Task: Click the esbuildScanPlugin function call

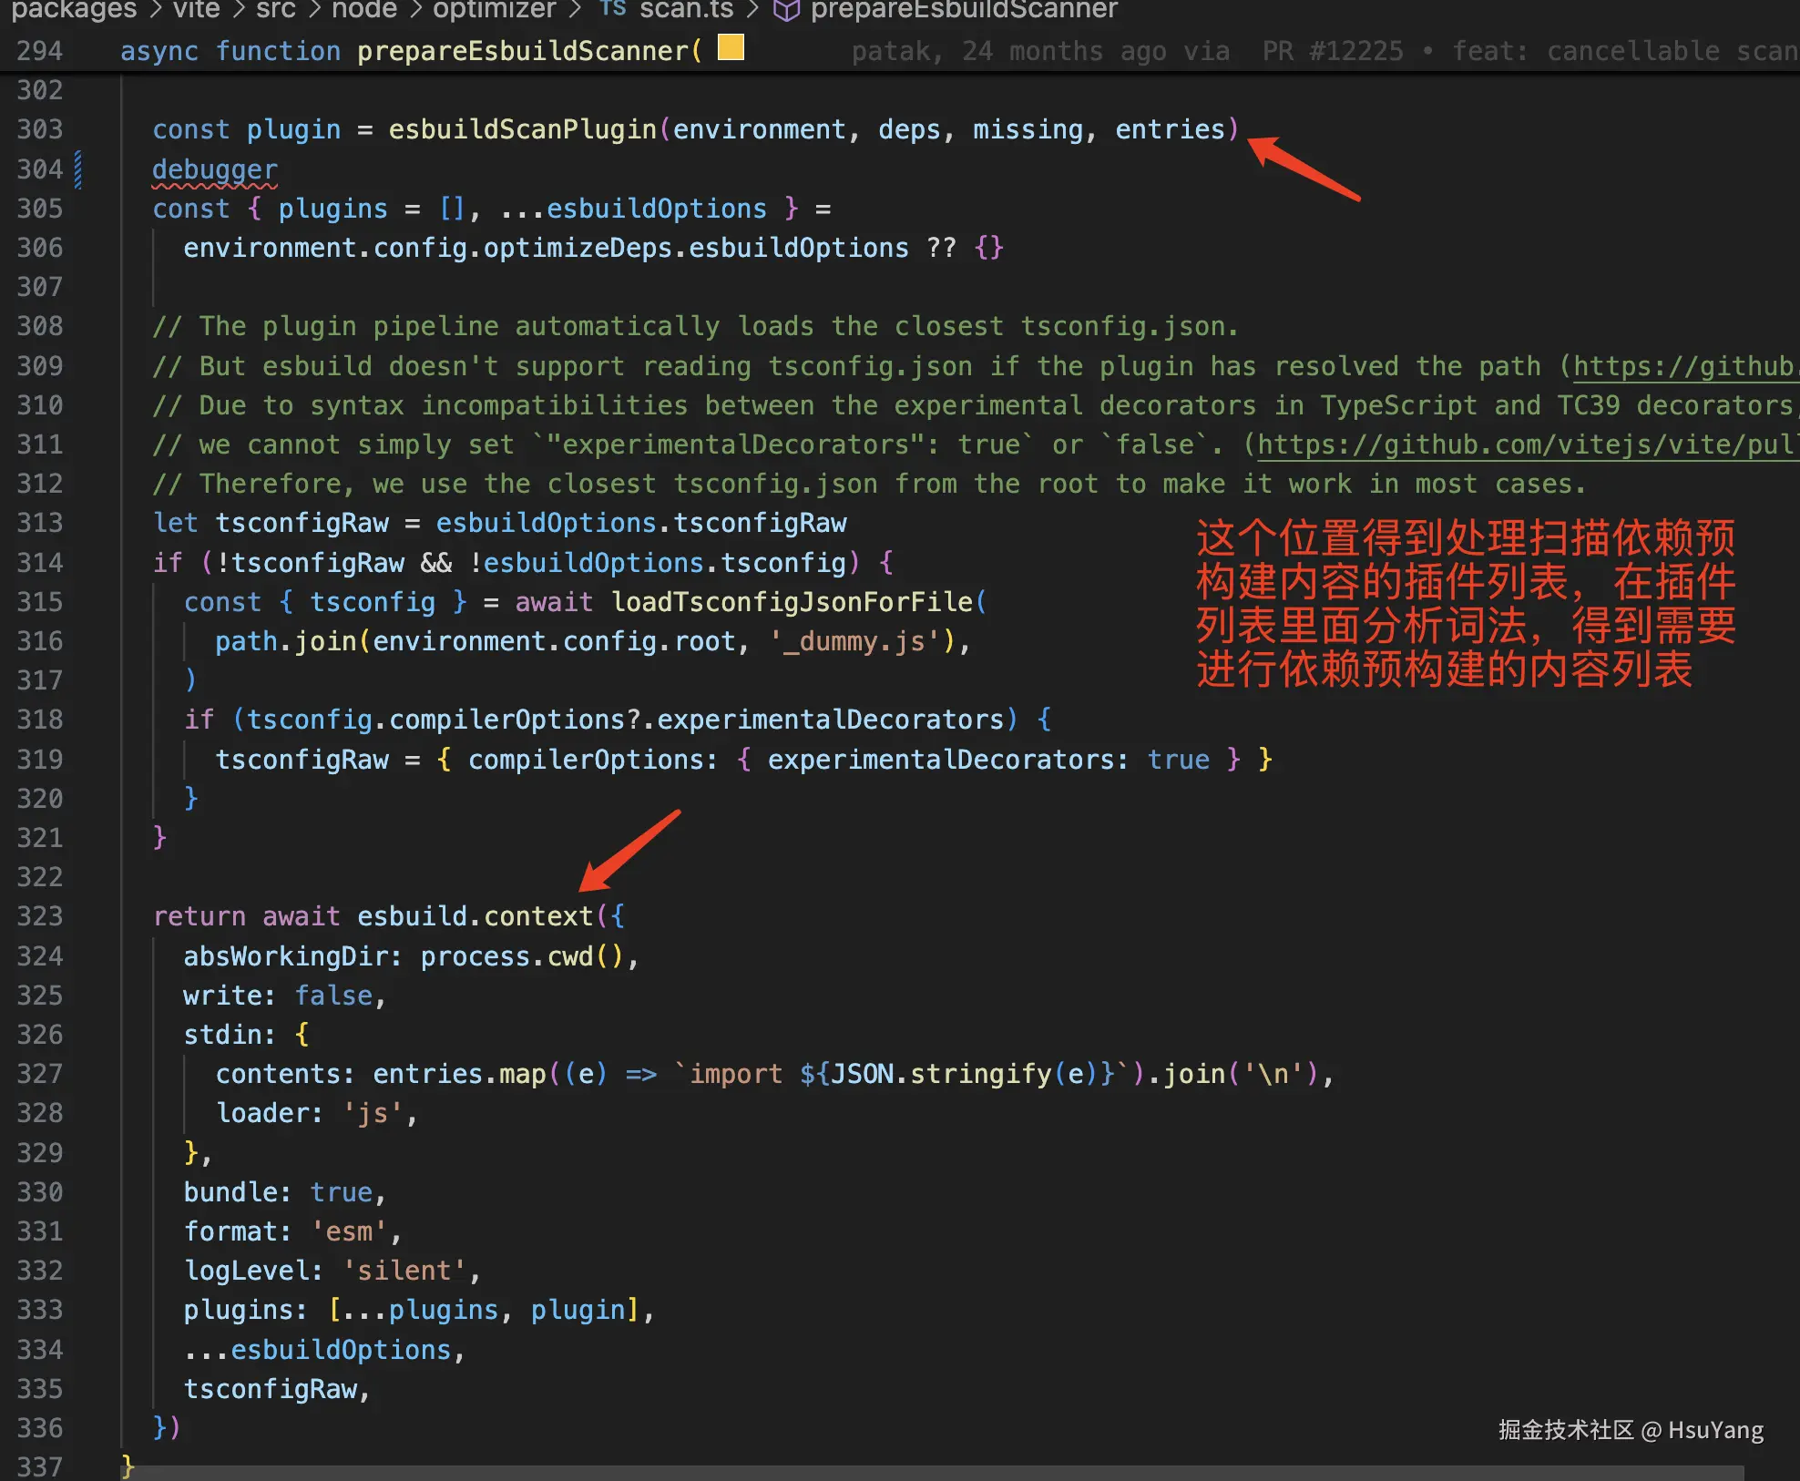Action: 522,129
